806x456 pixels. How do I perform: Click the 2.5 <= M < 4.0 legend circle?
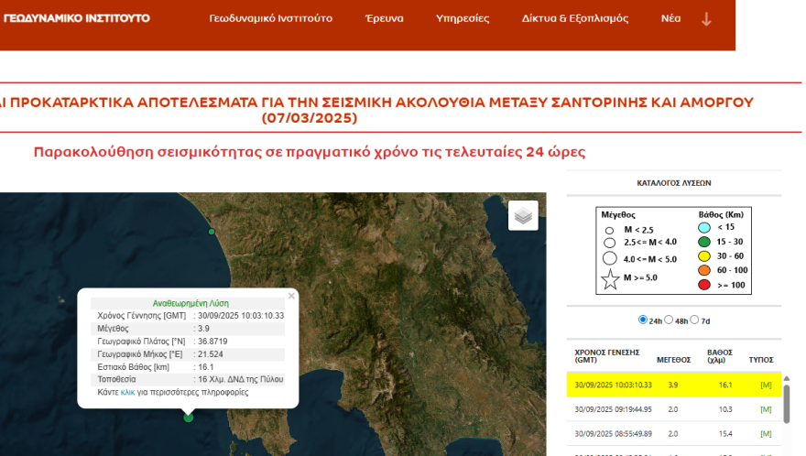[x=610, y=243]
